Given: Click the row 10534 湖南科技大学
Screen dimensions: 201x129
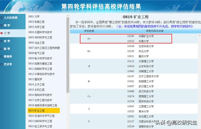Looking at the screenshot, I should (140, 126).
